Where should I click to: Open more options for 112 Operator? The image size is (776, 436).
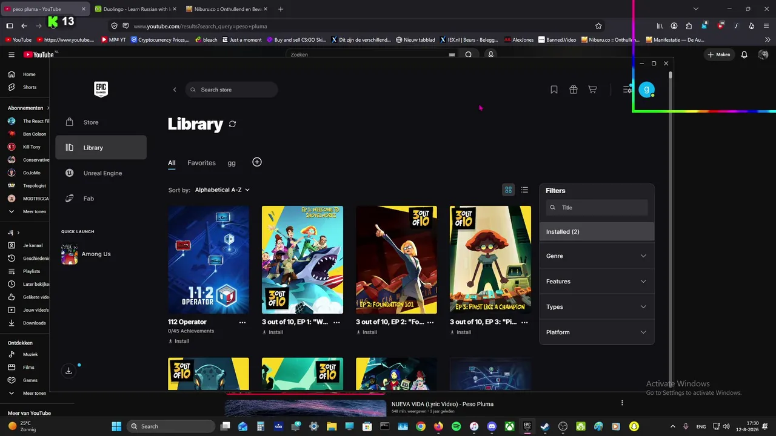point(242,322)
